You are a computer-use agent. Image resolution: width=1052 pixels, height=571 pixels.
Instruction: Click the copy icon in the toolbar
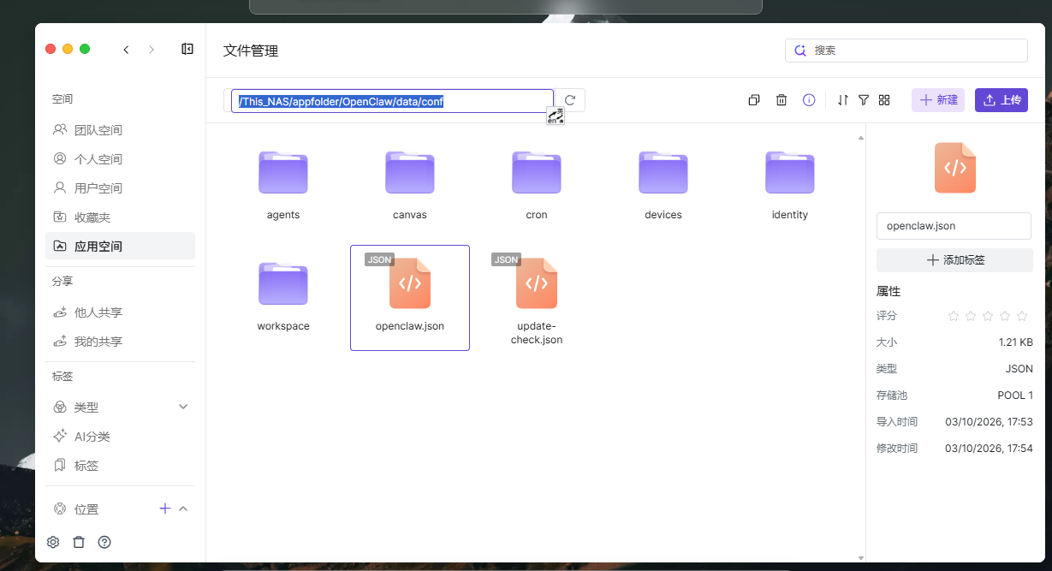[x=754, y=100]
